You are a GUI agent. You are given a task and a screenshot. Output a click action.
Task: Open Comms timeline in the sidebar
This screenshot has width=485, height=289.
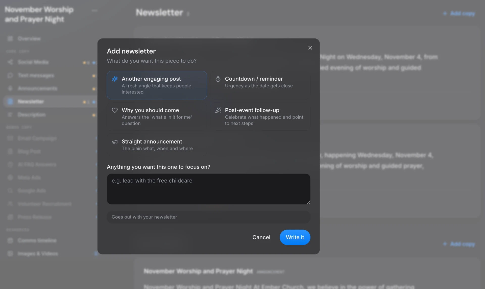(x=51, y=240)
